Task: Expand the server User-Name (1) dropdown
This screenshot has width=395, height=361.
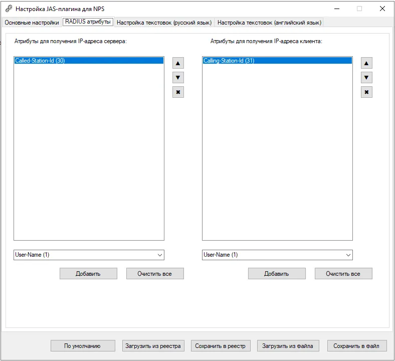Action: 159,255
